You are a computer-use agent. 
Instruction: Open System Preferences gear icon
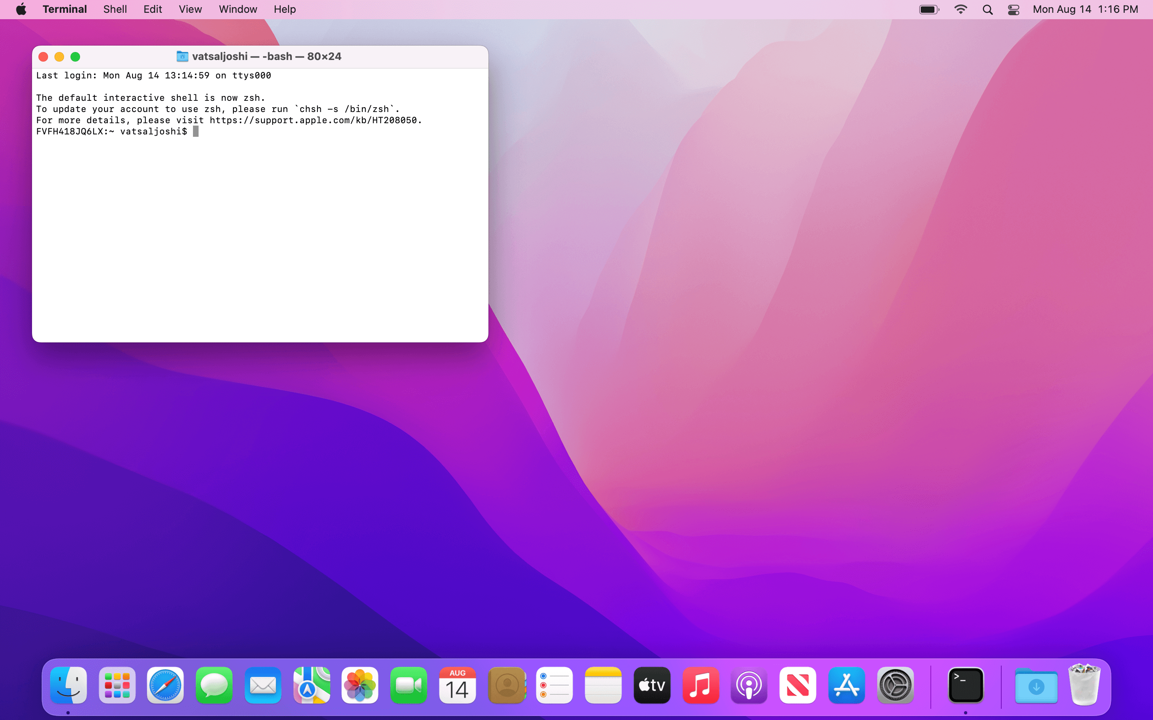(x=895, y=685)
